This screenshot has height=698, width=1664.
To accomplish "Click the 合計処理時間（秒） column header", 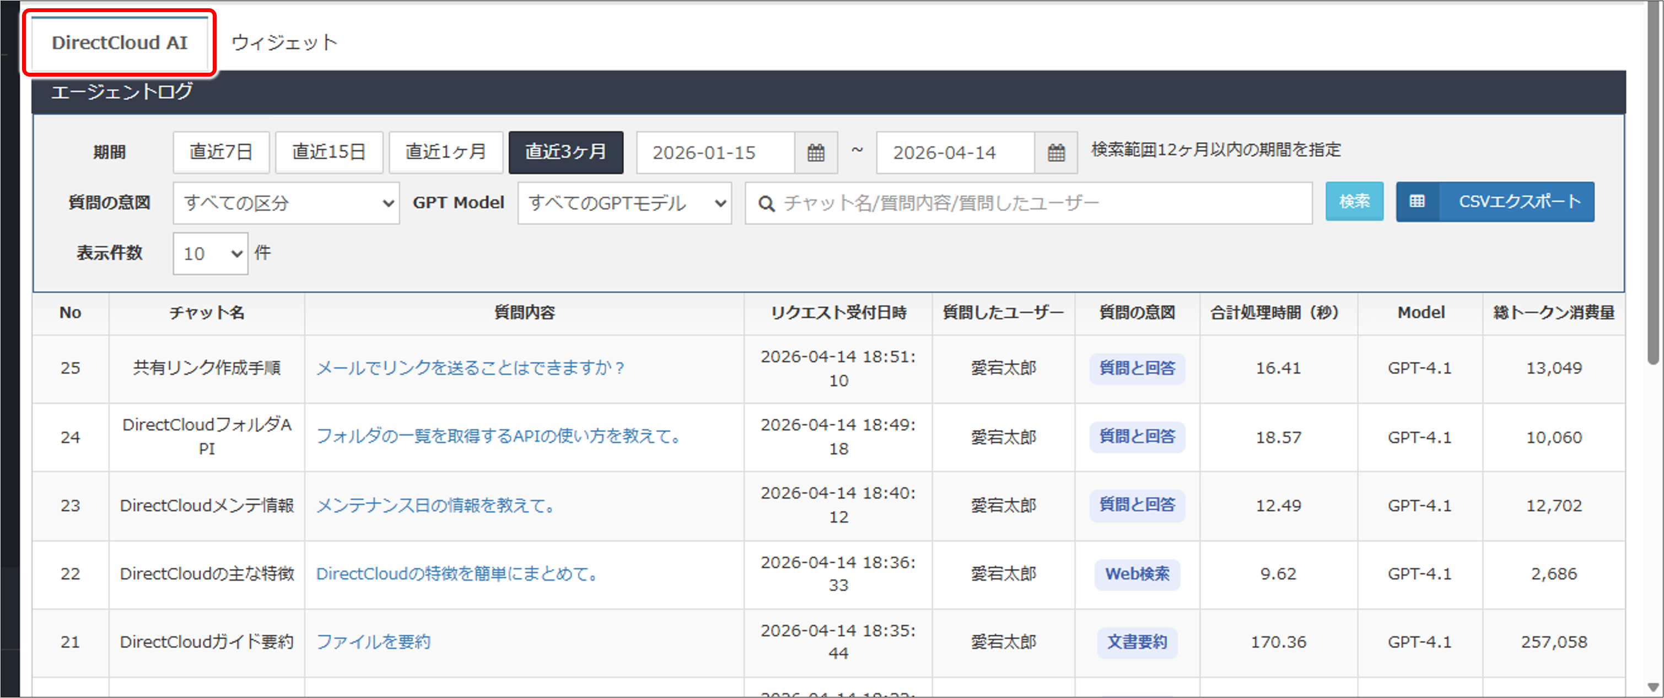I will [x=1278, y=313].
